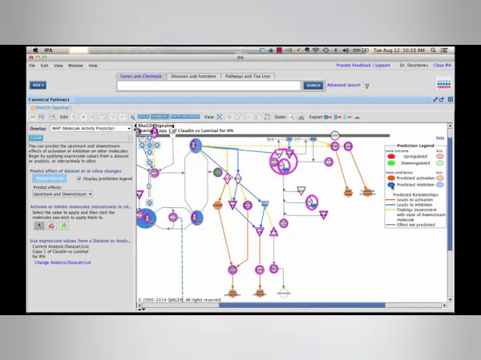Click the delete X icon after Edit
Image resolution: width=481 pixels, height=360 pixels.
pyautogui.click(x=83, y=117)
